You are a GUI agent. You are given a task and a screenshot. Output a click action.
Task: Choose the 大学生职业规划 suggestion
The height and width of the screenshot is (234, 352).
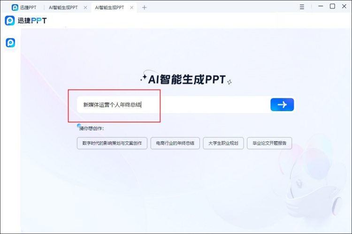[223, 143]
